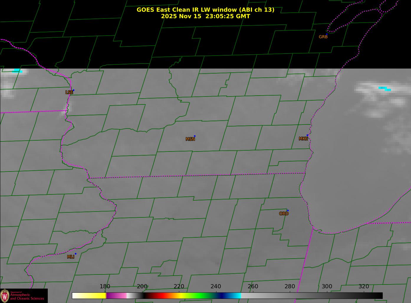Click the 320 colorbar tick label
Viewport: 411px width, 303px height.
[364, 287]
